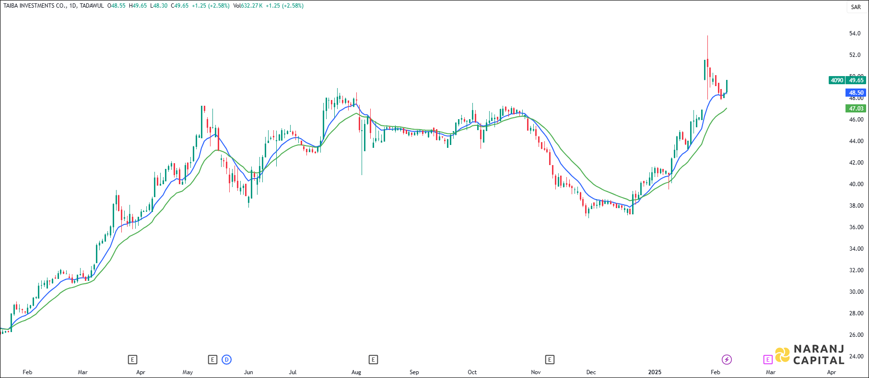Click the 24.00 price axis level
This screenshot has width=869, height=378.
[856, 356]
